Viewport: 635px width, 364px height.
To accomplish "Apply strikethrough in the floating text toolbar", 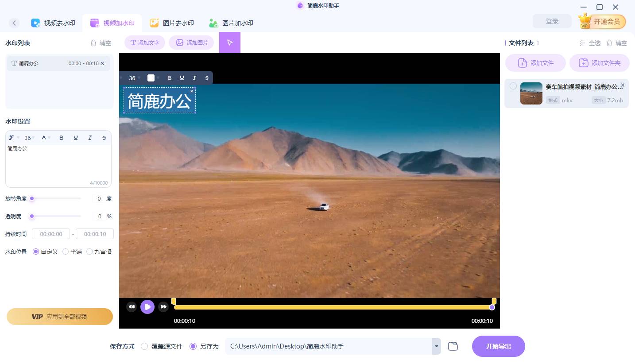I will coord(206,78).
